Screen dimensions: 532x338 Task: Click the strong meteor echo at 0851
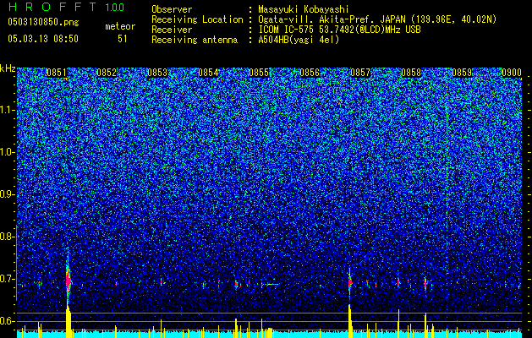(69, 281)
